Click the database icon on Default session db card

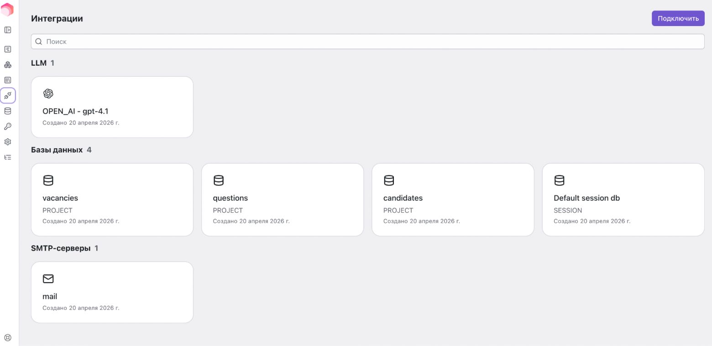point(559,180)
